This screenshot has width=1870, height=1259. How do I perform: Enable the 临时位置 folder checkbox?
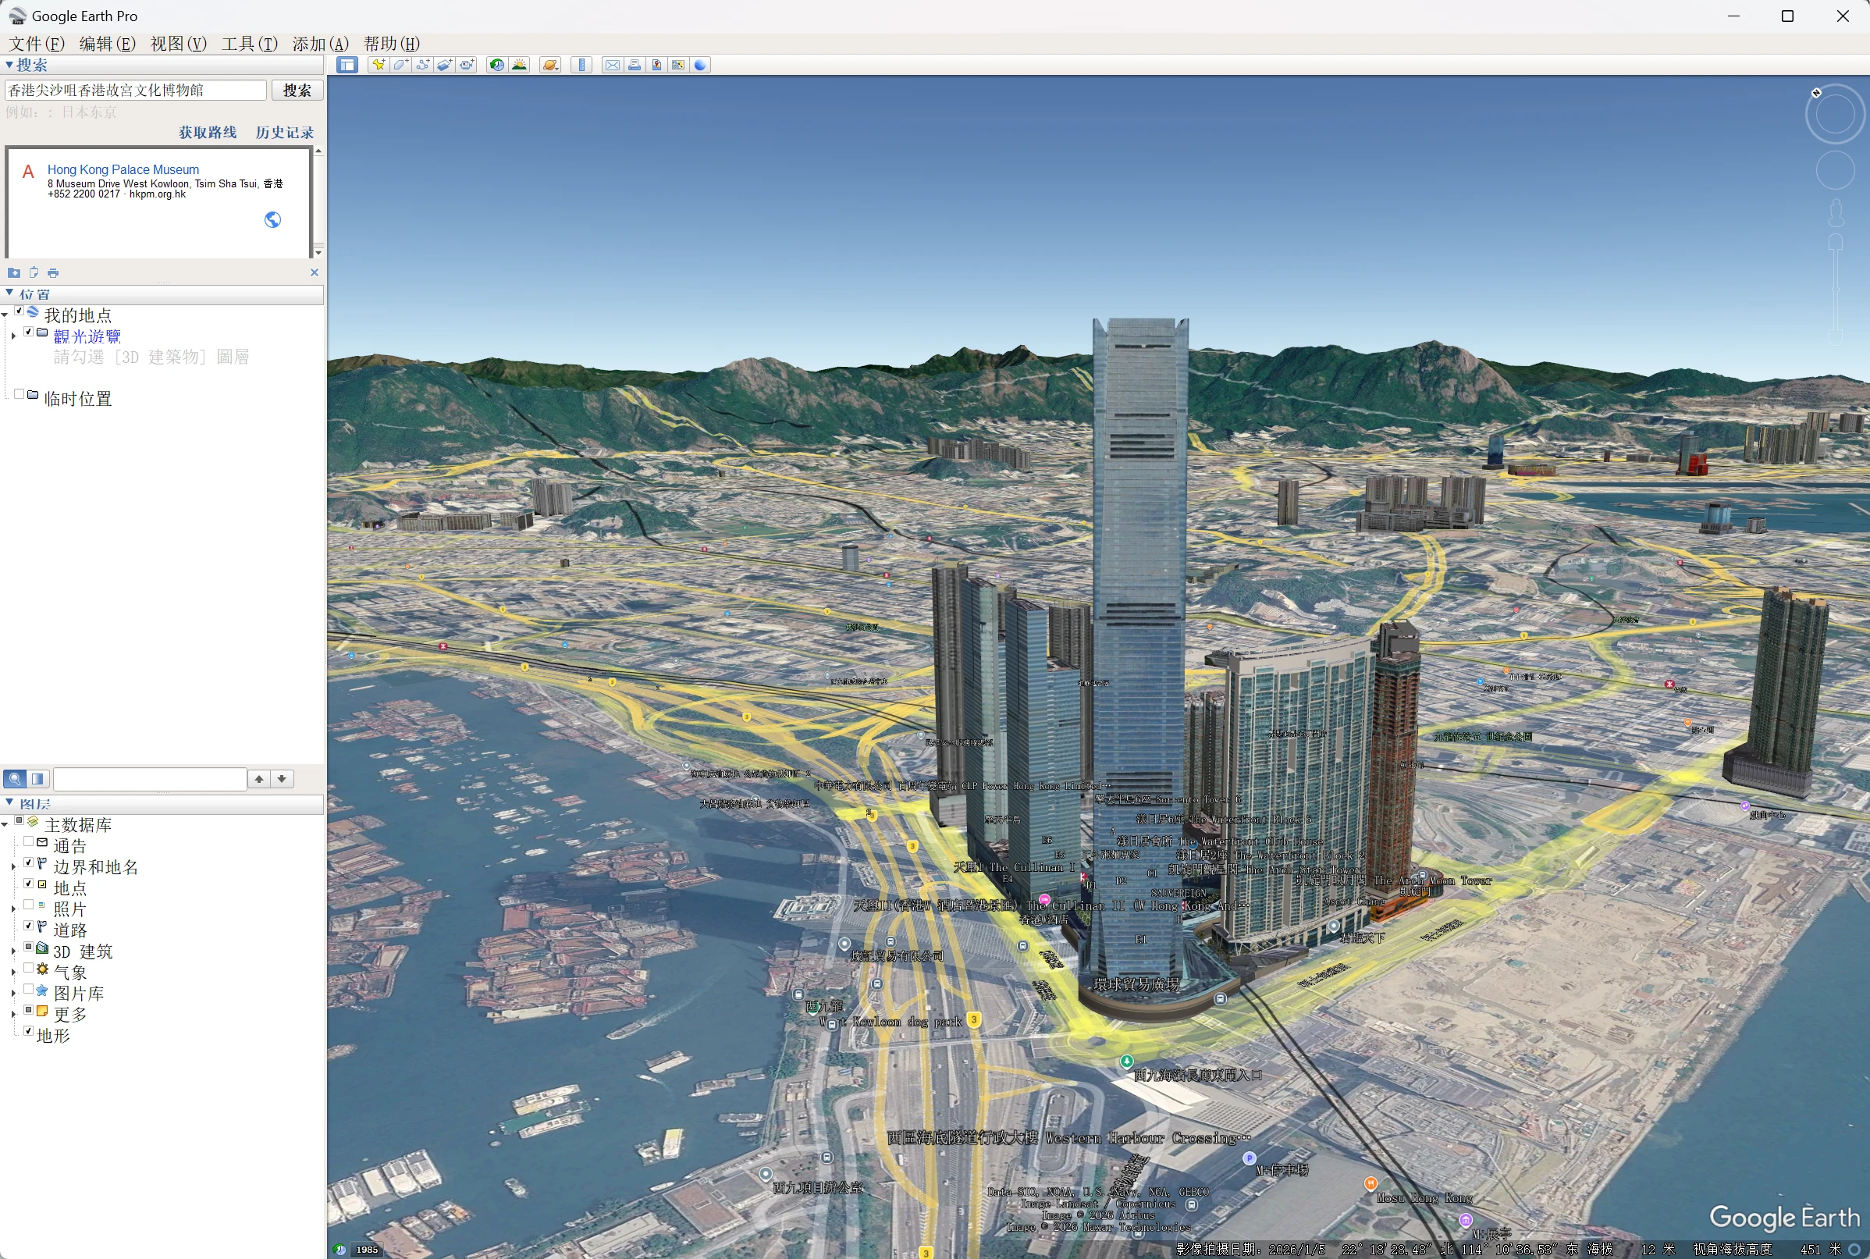(x=19, y=393)
